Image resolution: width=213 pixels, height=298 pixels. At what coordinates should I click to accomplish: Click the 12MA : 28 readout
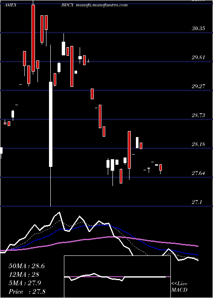click(x=24, y=275)
